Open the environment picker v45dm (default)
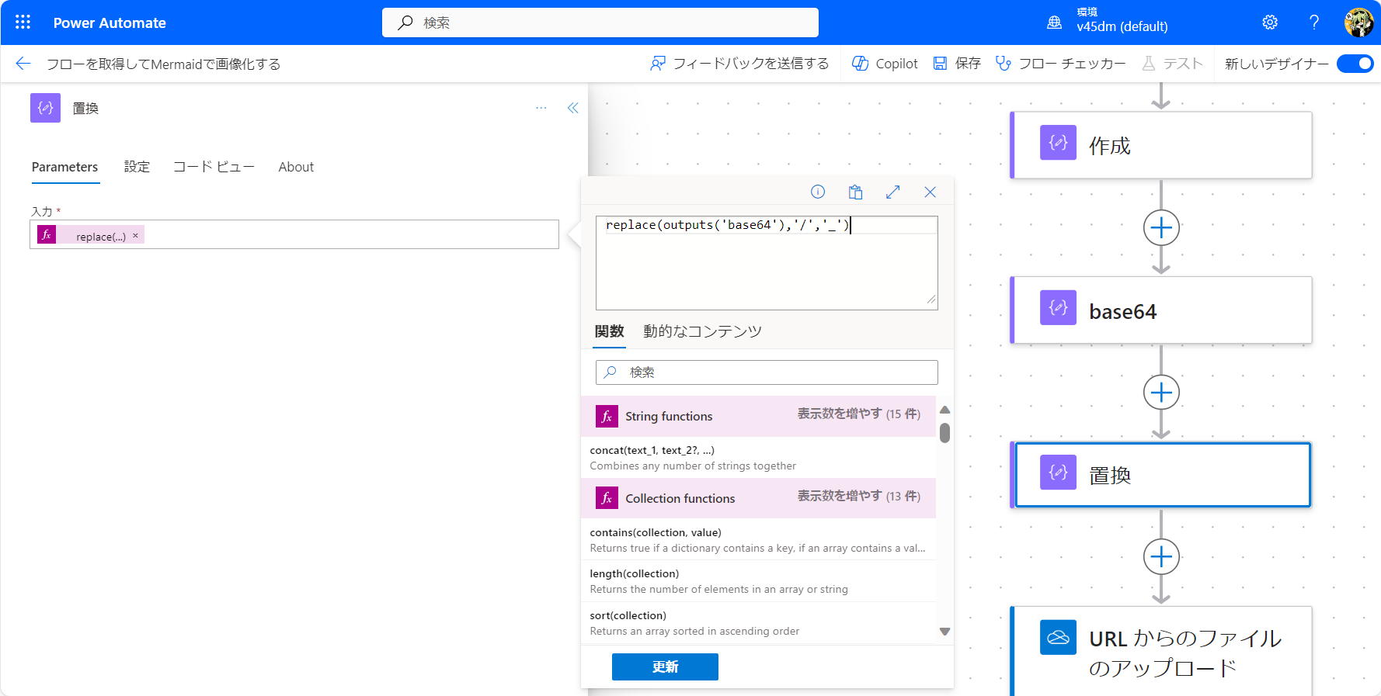 [1108, 21]
